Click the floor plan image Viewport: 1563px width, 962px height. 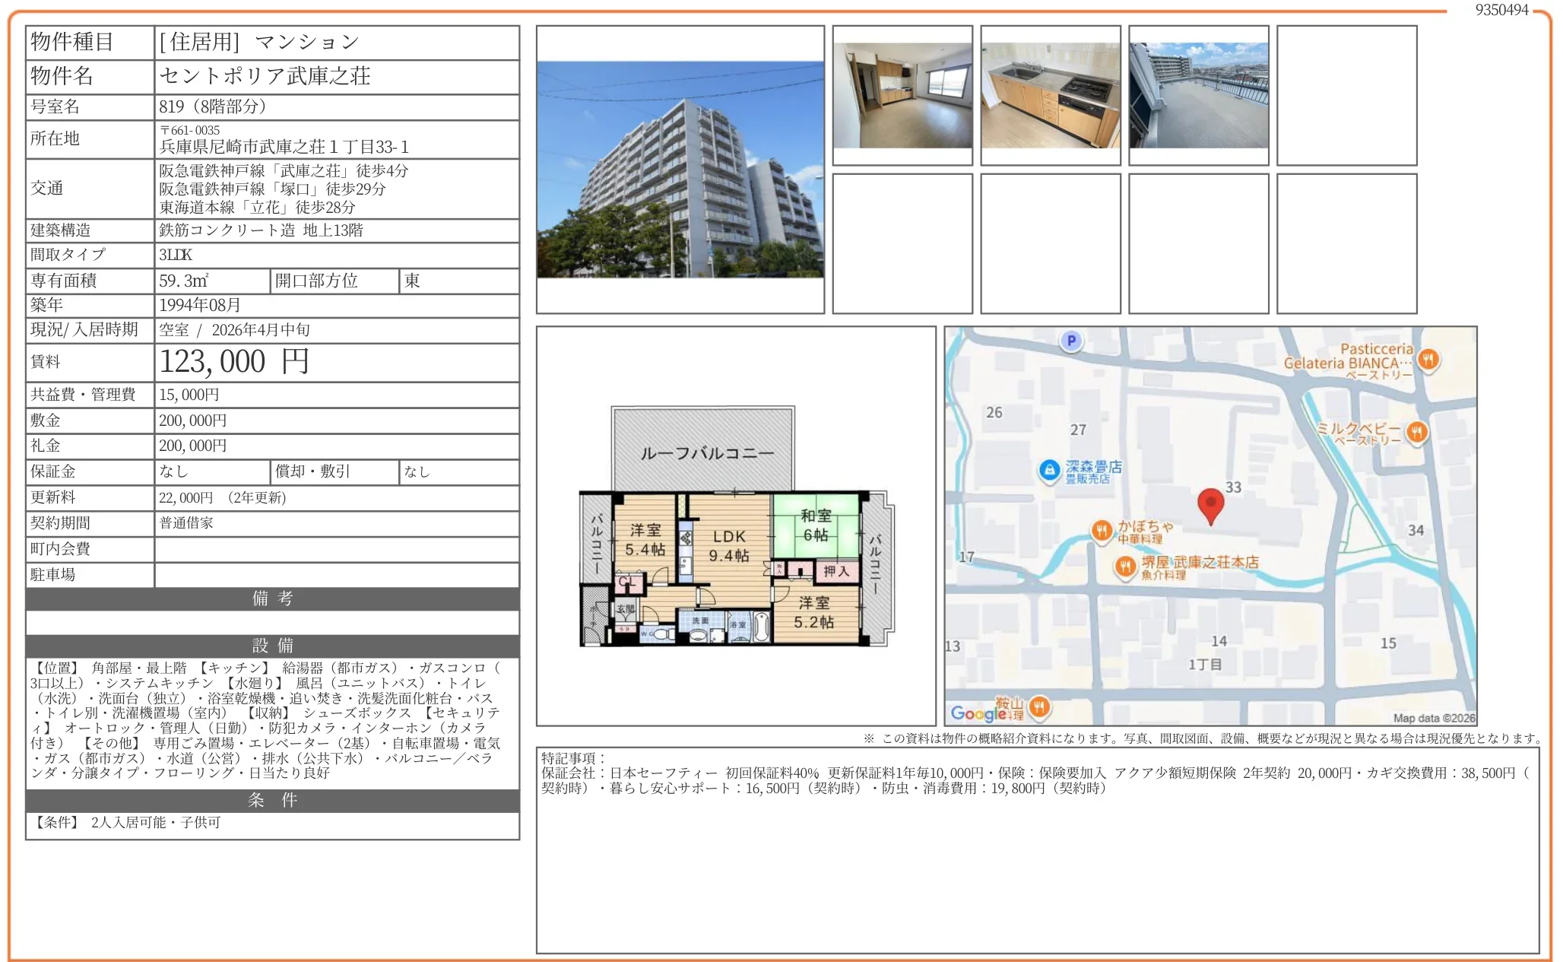pos(736,526)
